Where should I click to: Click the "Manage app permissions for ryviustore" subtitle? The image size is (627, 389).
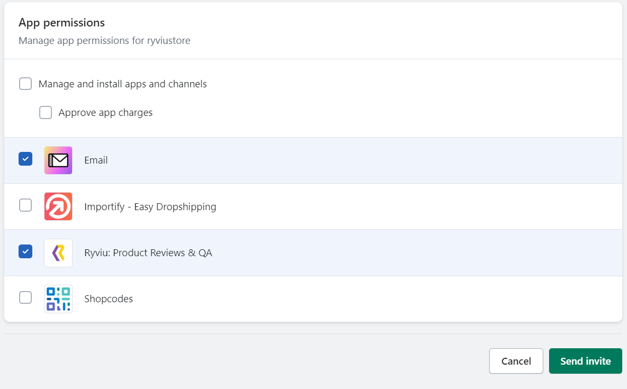[104, 41]
